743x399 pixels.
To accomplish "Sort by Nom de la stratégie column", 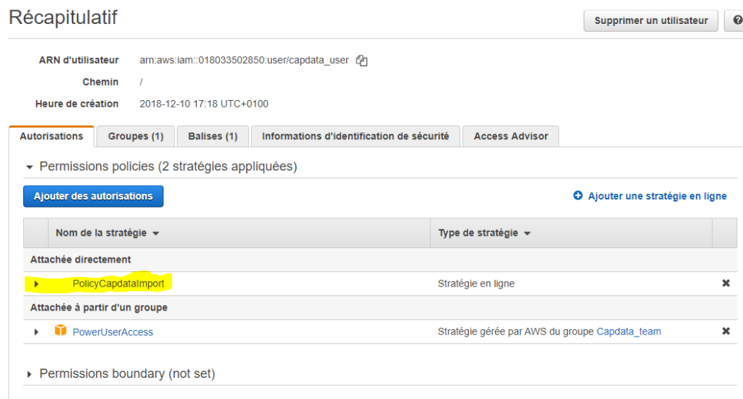I will click(x=107, y=233).
